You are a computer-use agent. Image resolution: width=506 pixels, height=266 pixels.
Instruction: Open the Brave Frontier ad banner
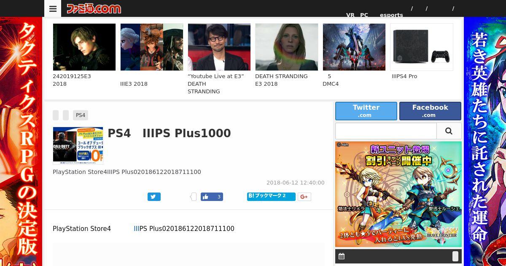[398, 194]
